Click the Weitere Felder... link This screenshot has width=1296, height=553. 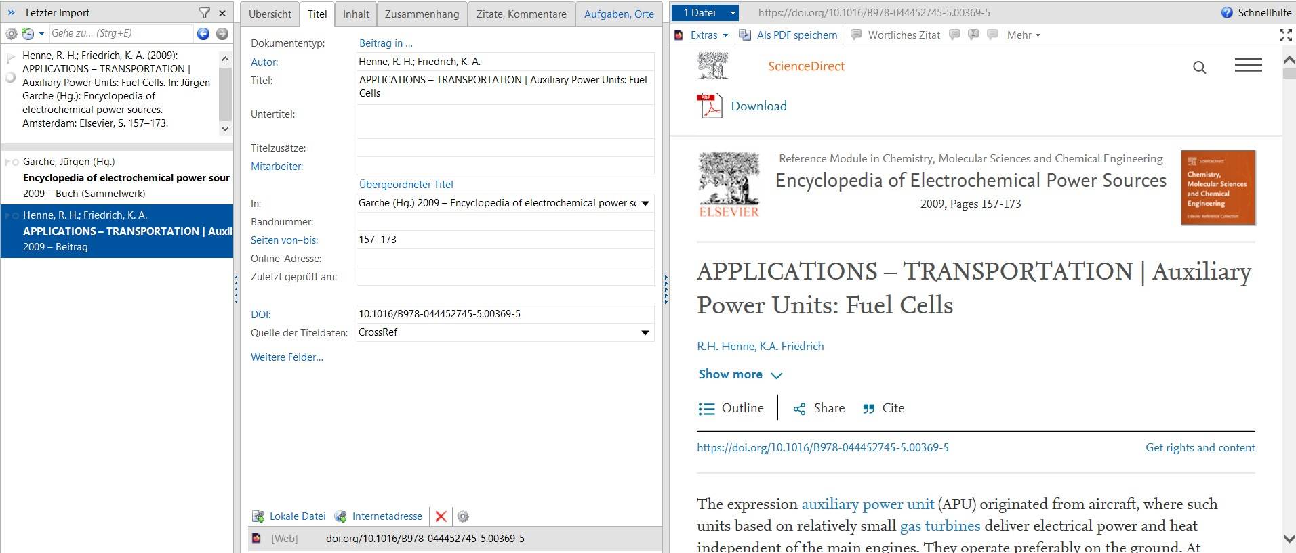click(x=287, y=357)
